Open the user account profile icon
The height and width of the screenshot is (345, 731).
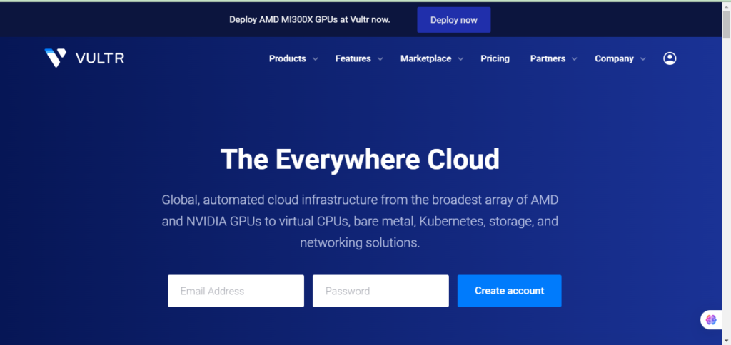point(669,58)
